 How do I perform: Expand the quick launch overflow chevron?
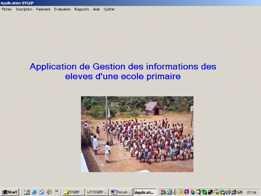[57, 191]
